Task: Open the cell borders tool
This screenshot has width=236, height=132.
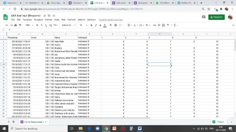Action: coord(116,25)
